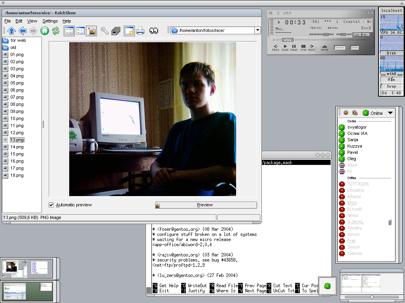405x303 pixels.
Task: Uncheck the Automatic preview checkbox
Action: (51, 205)
